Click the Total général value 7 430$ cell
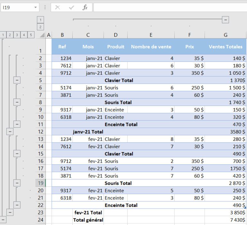 tap(225, 220)
